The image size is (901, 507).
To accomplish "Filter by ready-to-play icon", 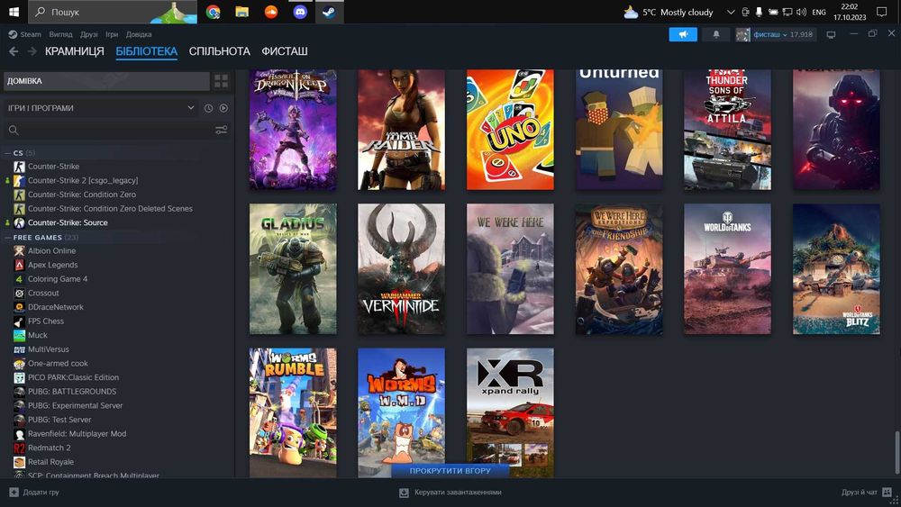I will (x=223, y=108).
